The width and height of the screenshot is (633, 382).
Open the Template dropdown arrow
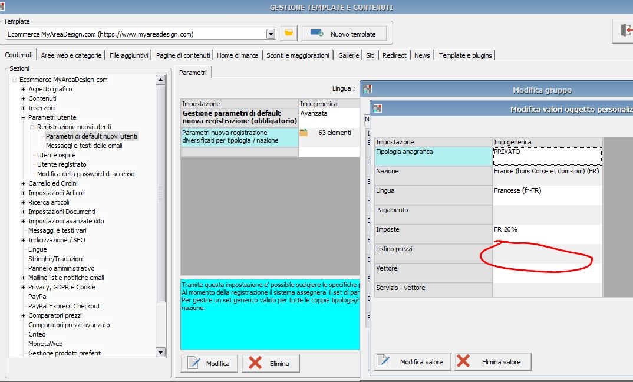point(271,34)
